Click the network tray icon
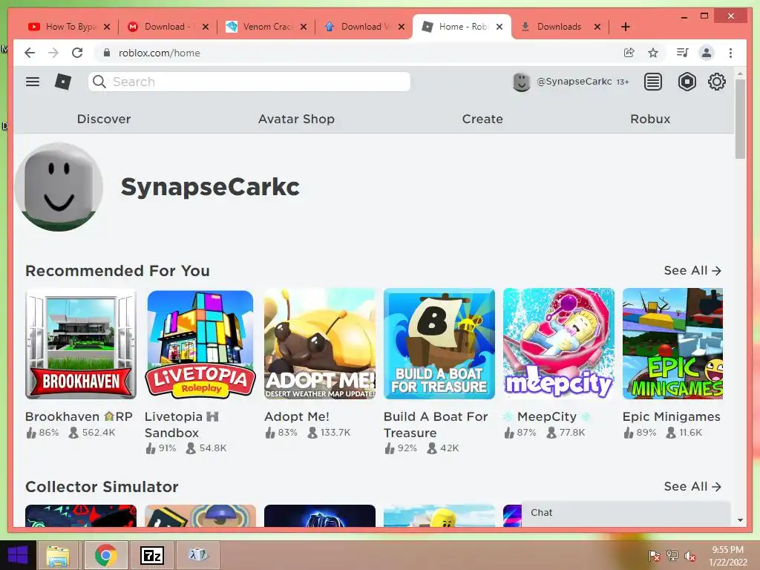 (672, 556)
